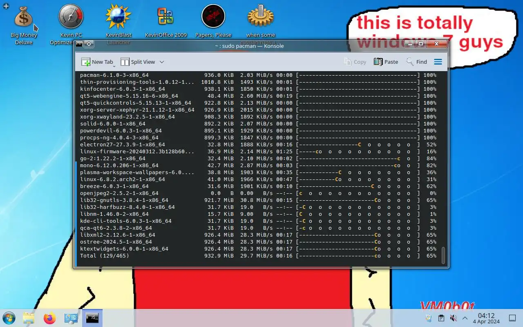Click the libnm-1.46.0-2-x86_64 line
Viewport: 523px width, 327px height.
[258, 214]
